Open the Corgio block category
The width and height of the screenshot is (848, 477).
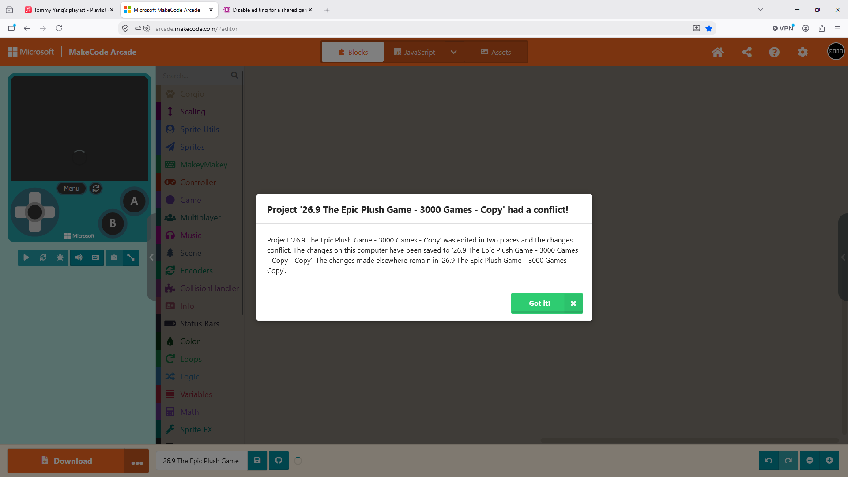199,94
